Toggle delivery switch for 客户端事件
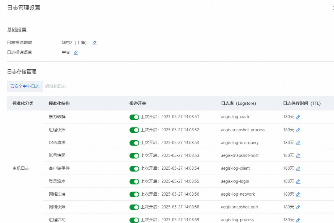 134,169
